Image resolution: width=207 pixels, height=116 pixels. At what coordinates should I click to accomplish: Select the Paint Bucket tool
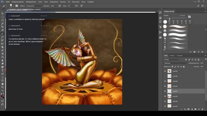(x=2, y=57)
